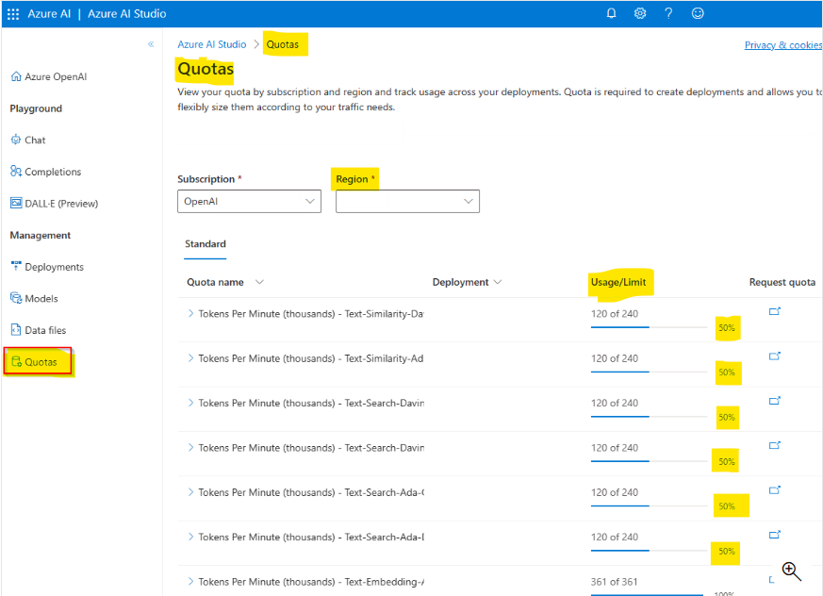
Task: Open the help question mark icon
Action: [x=668, y=13]
